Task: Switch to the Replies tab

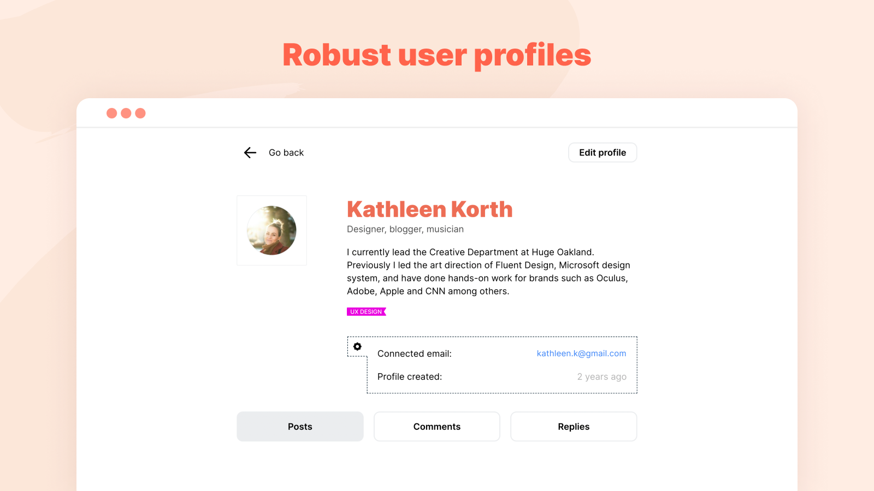Action: pos(574,427)
